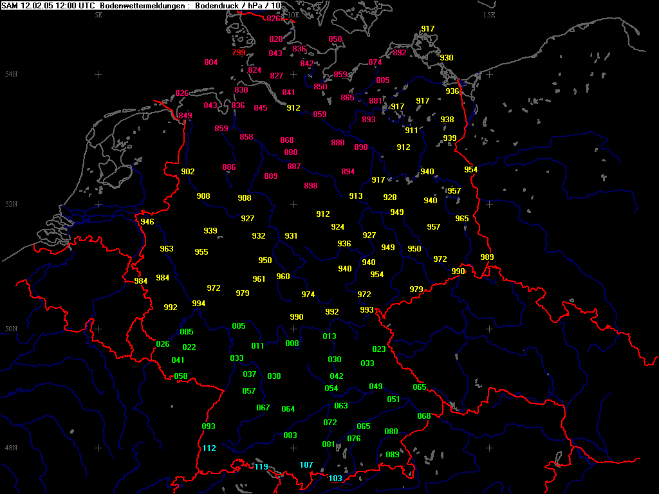Select the green reading 026
Viewport: 659px width, 494px height.
tap(163, 344)
